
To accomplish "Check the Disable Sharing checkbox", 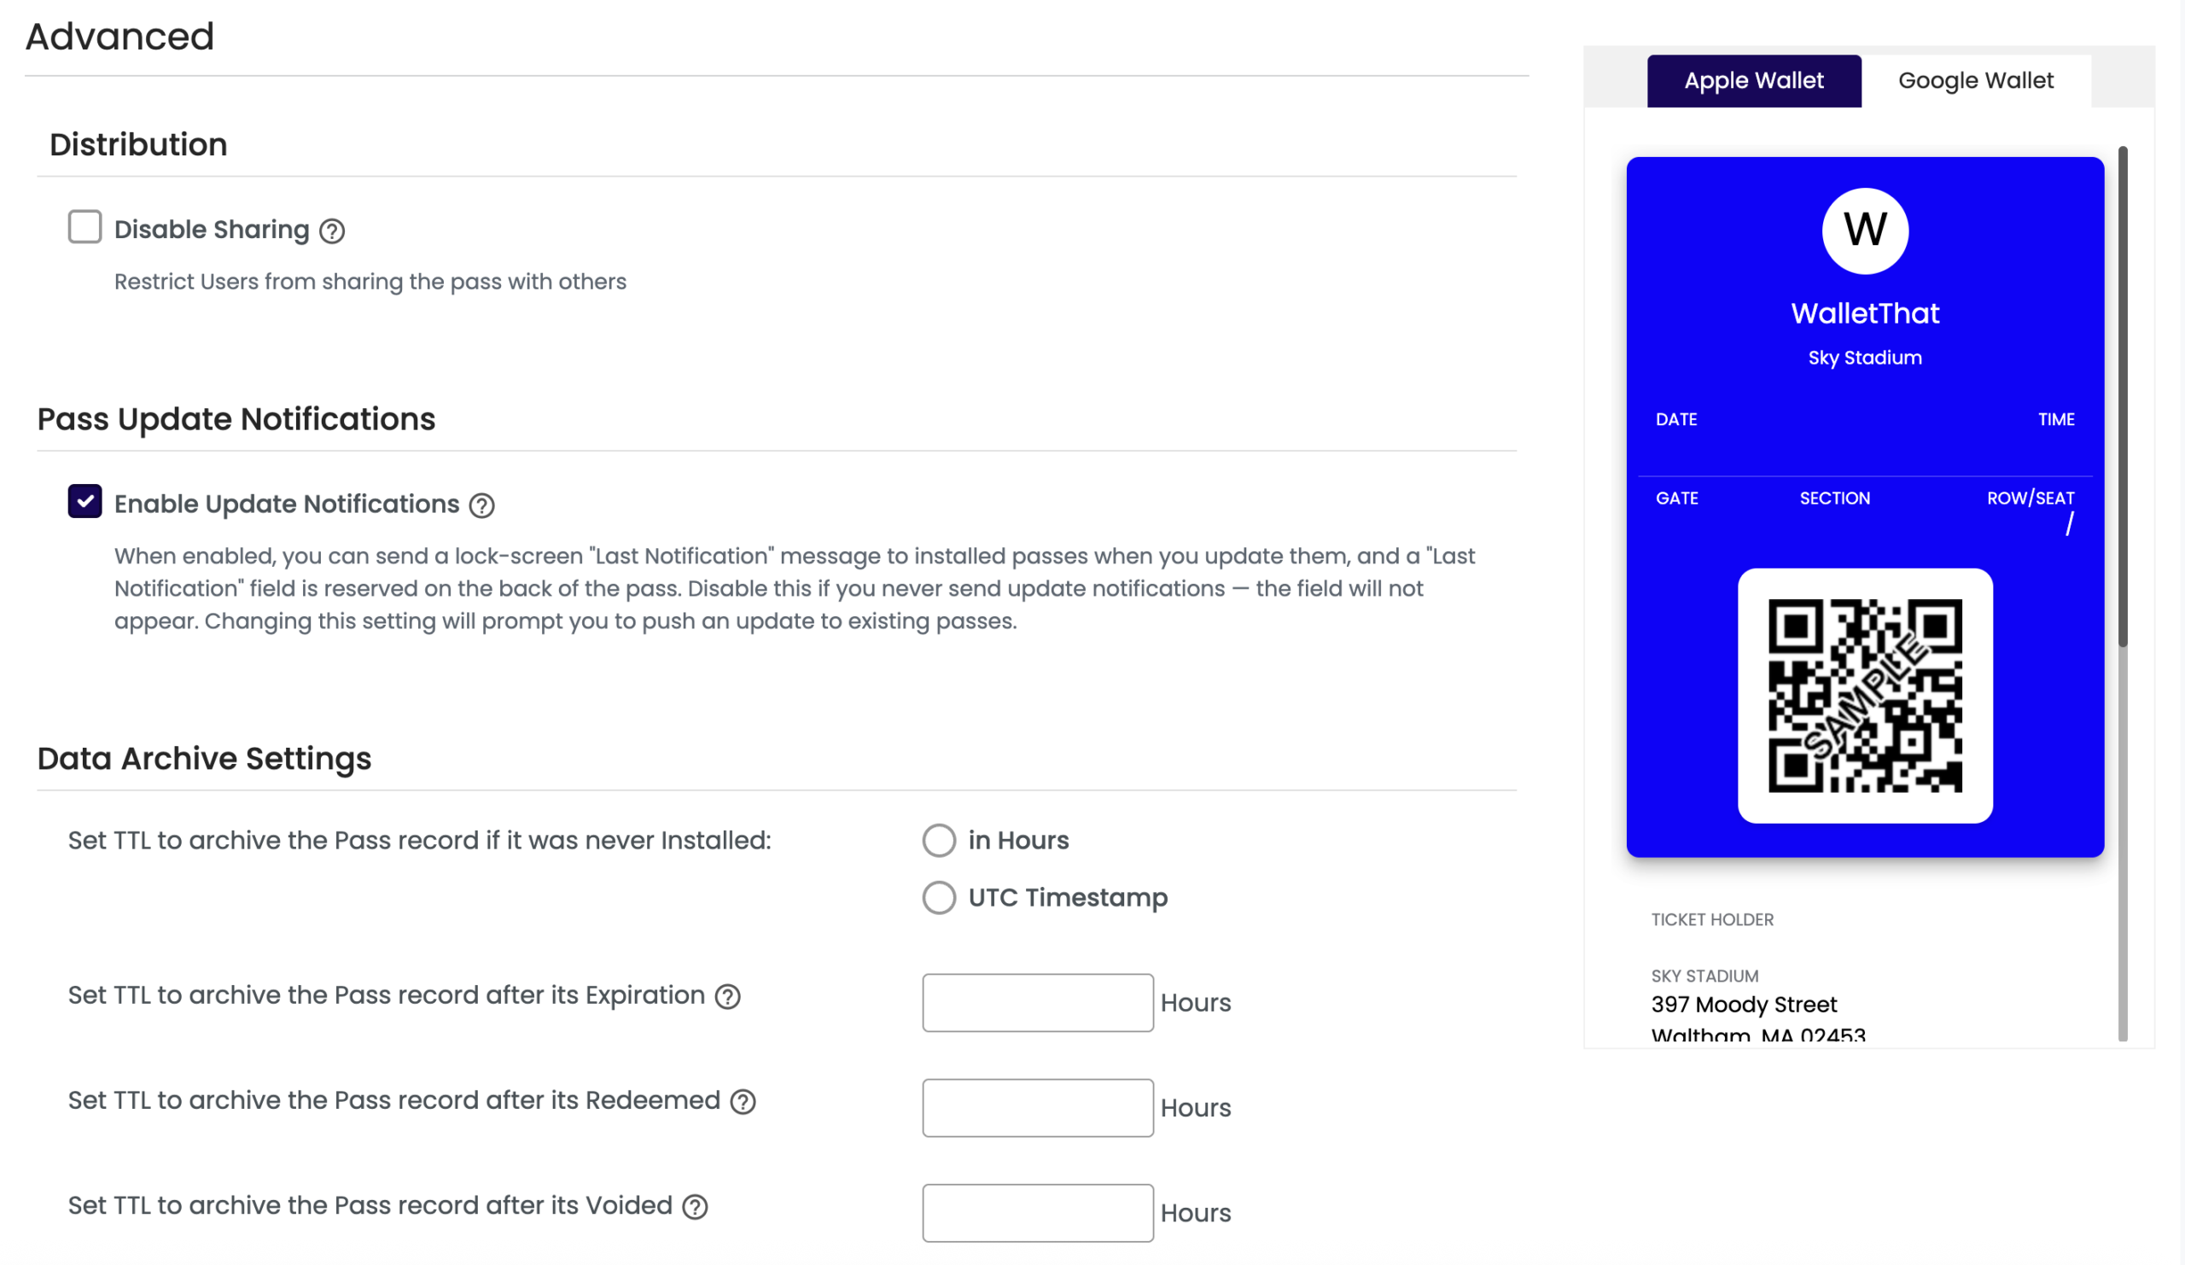I will pos(85,227).
